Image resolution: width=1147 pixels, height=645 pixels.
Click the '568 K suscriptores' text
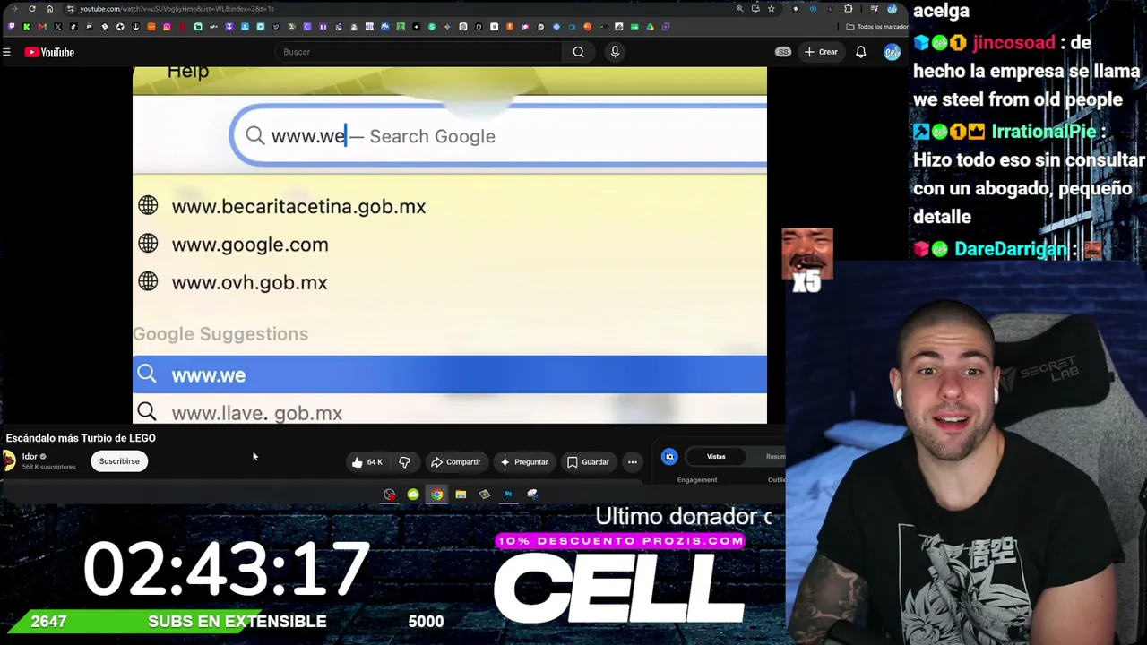click(x=49, y=467)
